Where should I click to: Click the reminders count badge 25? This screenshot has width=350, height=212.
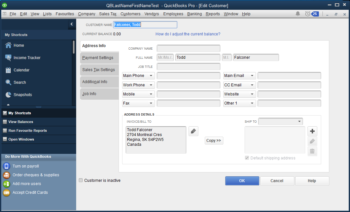315,14
